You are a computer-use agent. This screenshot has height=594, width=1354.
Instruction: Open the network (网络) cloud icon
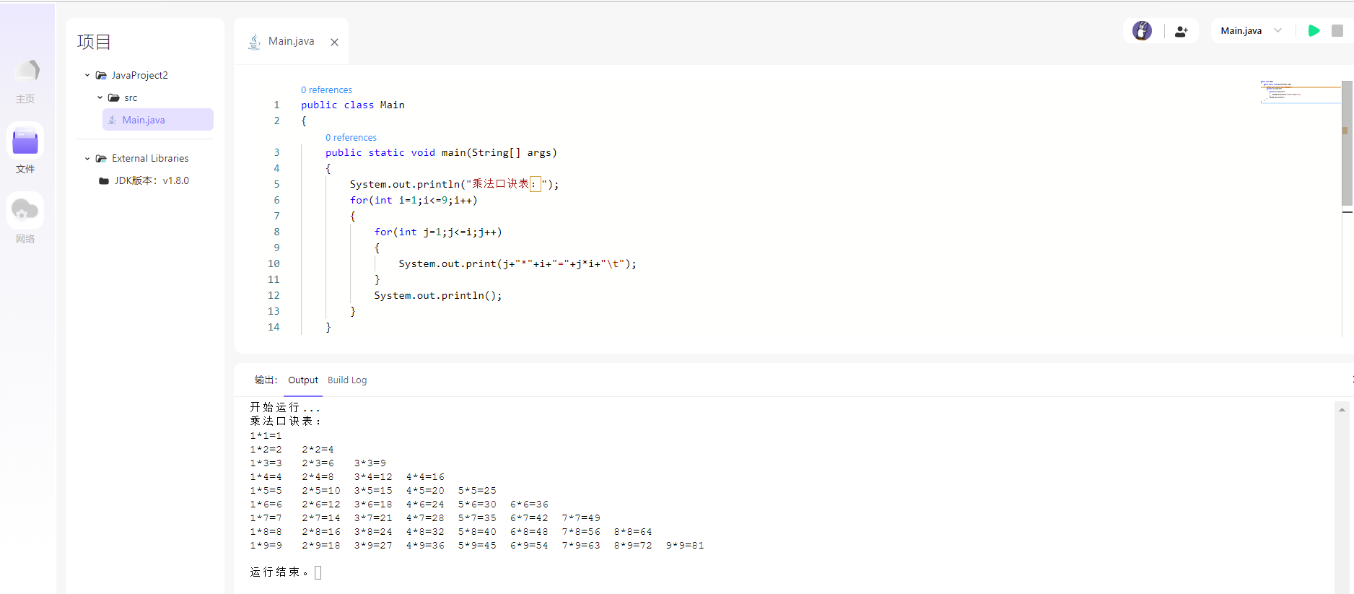point(25,211)
